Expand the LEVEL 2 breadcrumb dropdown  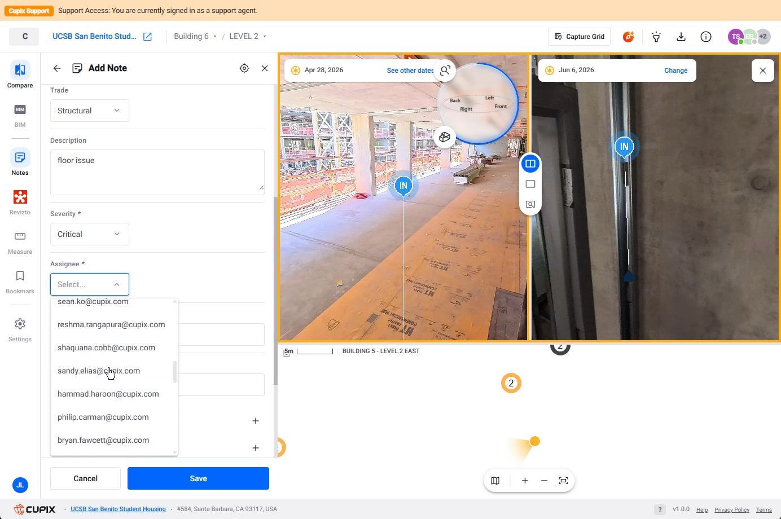point(248,36)
